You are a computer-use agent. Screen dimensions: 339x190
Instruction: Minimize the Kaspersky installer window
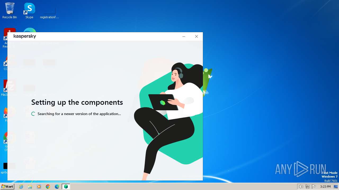tap(184, 36)
